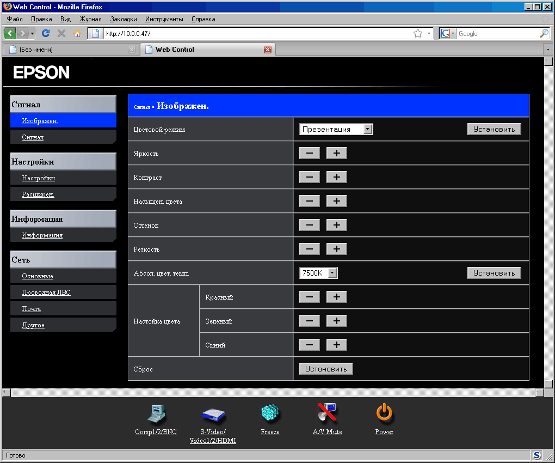The height and width of the screenshot is (463, 555).
Task: Open the Справка menu
Action: 203,19
